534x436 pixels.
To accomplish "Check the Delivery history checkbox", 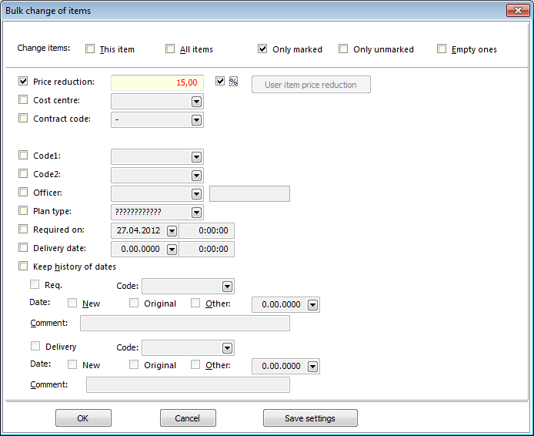I will [35, 346].
